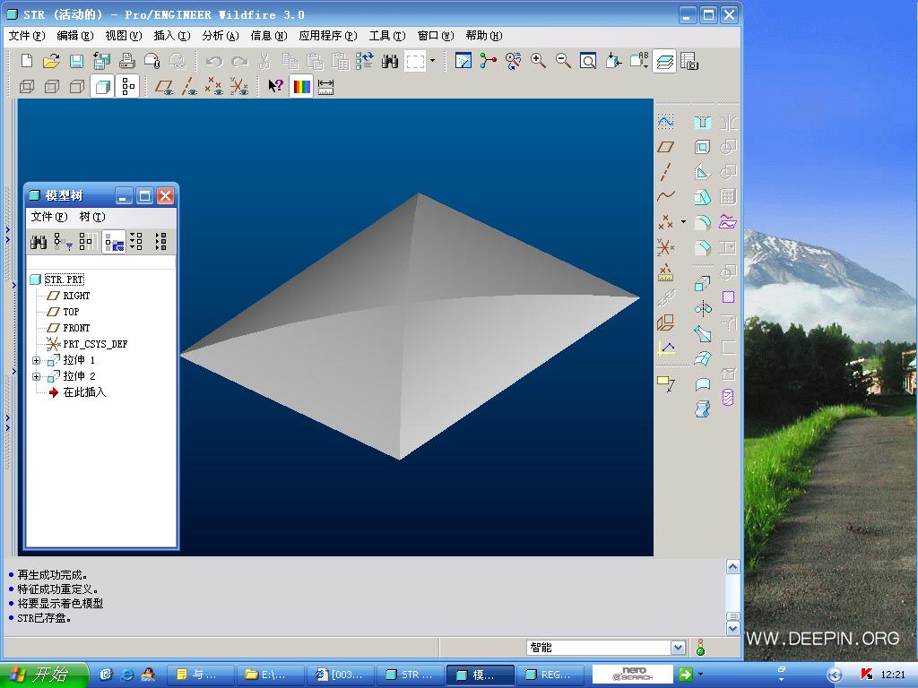Open the 文件 menu in model tree window

click(x=49, y=217)
